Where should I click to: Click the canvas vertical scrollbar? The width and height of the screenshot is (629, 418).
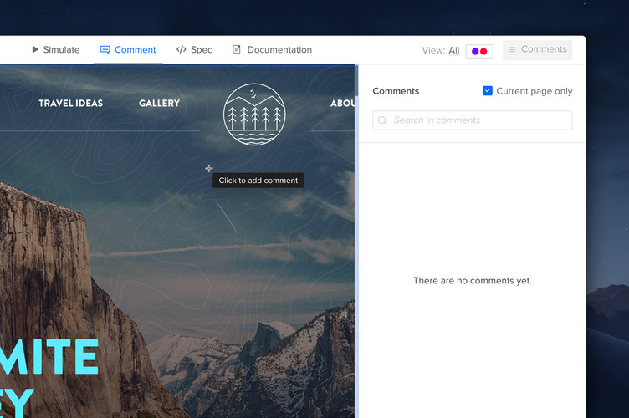click(x=356, y=81)
